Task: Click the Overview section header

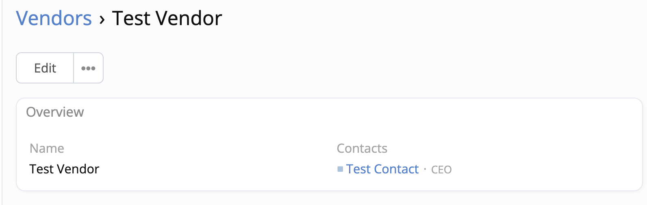Action: coord(55,112)
